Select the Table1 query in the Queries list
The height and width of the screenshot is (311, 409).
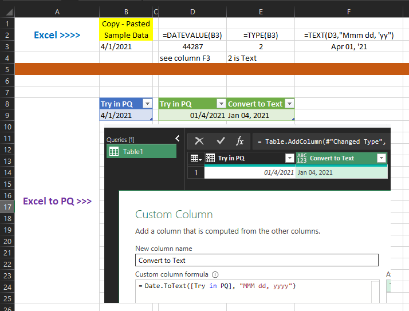pyautogui.click(x=141, y=152)
